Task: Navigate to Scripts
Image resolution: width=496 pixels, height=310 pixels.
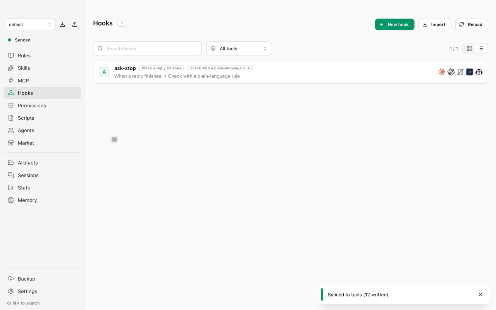Action: pos(42,118)
